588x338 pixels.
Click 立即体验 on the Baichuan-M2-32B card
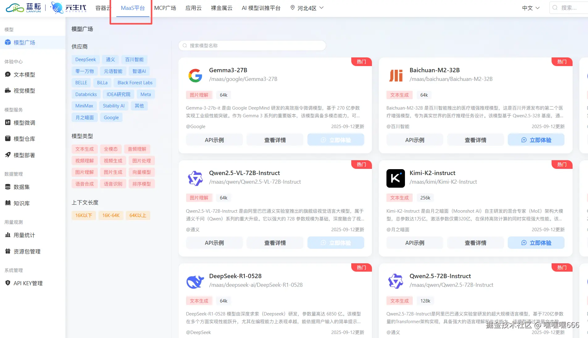pos(536,140)
